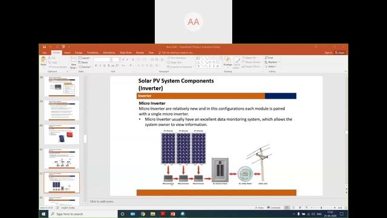This screenshot has width=387, height=218.
Task: Select the slide 42 thumbnail
Action: click(62, 183)
